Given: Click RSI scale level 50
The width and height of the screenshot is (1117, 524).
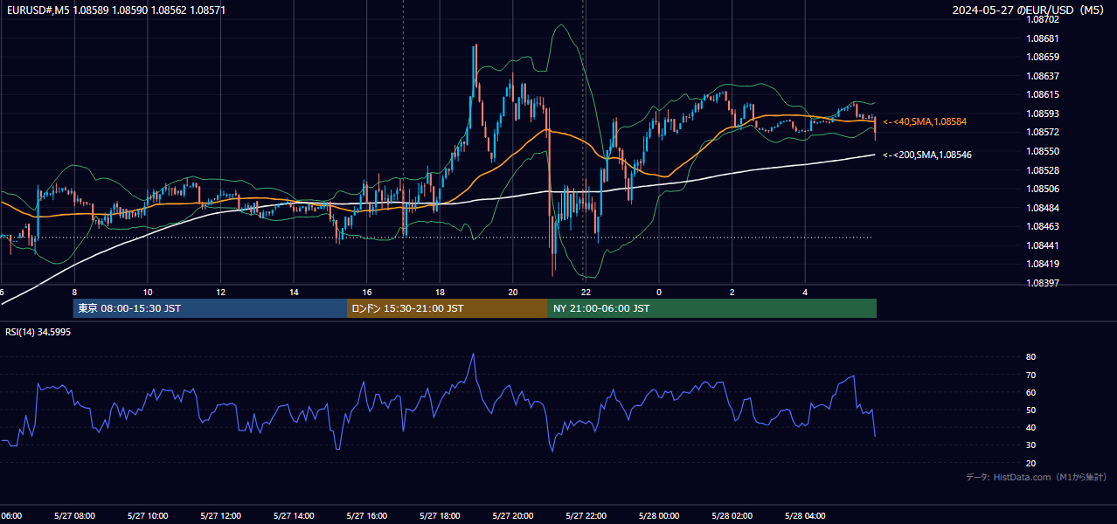Looking at the screenshot, I should coord(1030,410).
